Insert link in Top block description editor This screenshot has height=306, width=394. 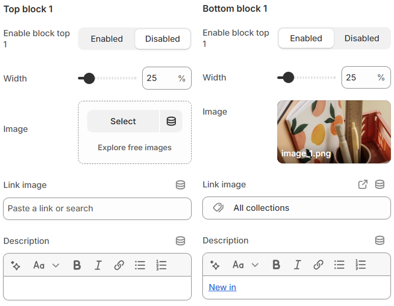click(x=119, y=265)
